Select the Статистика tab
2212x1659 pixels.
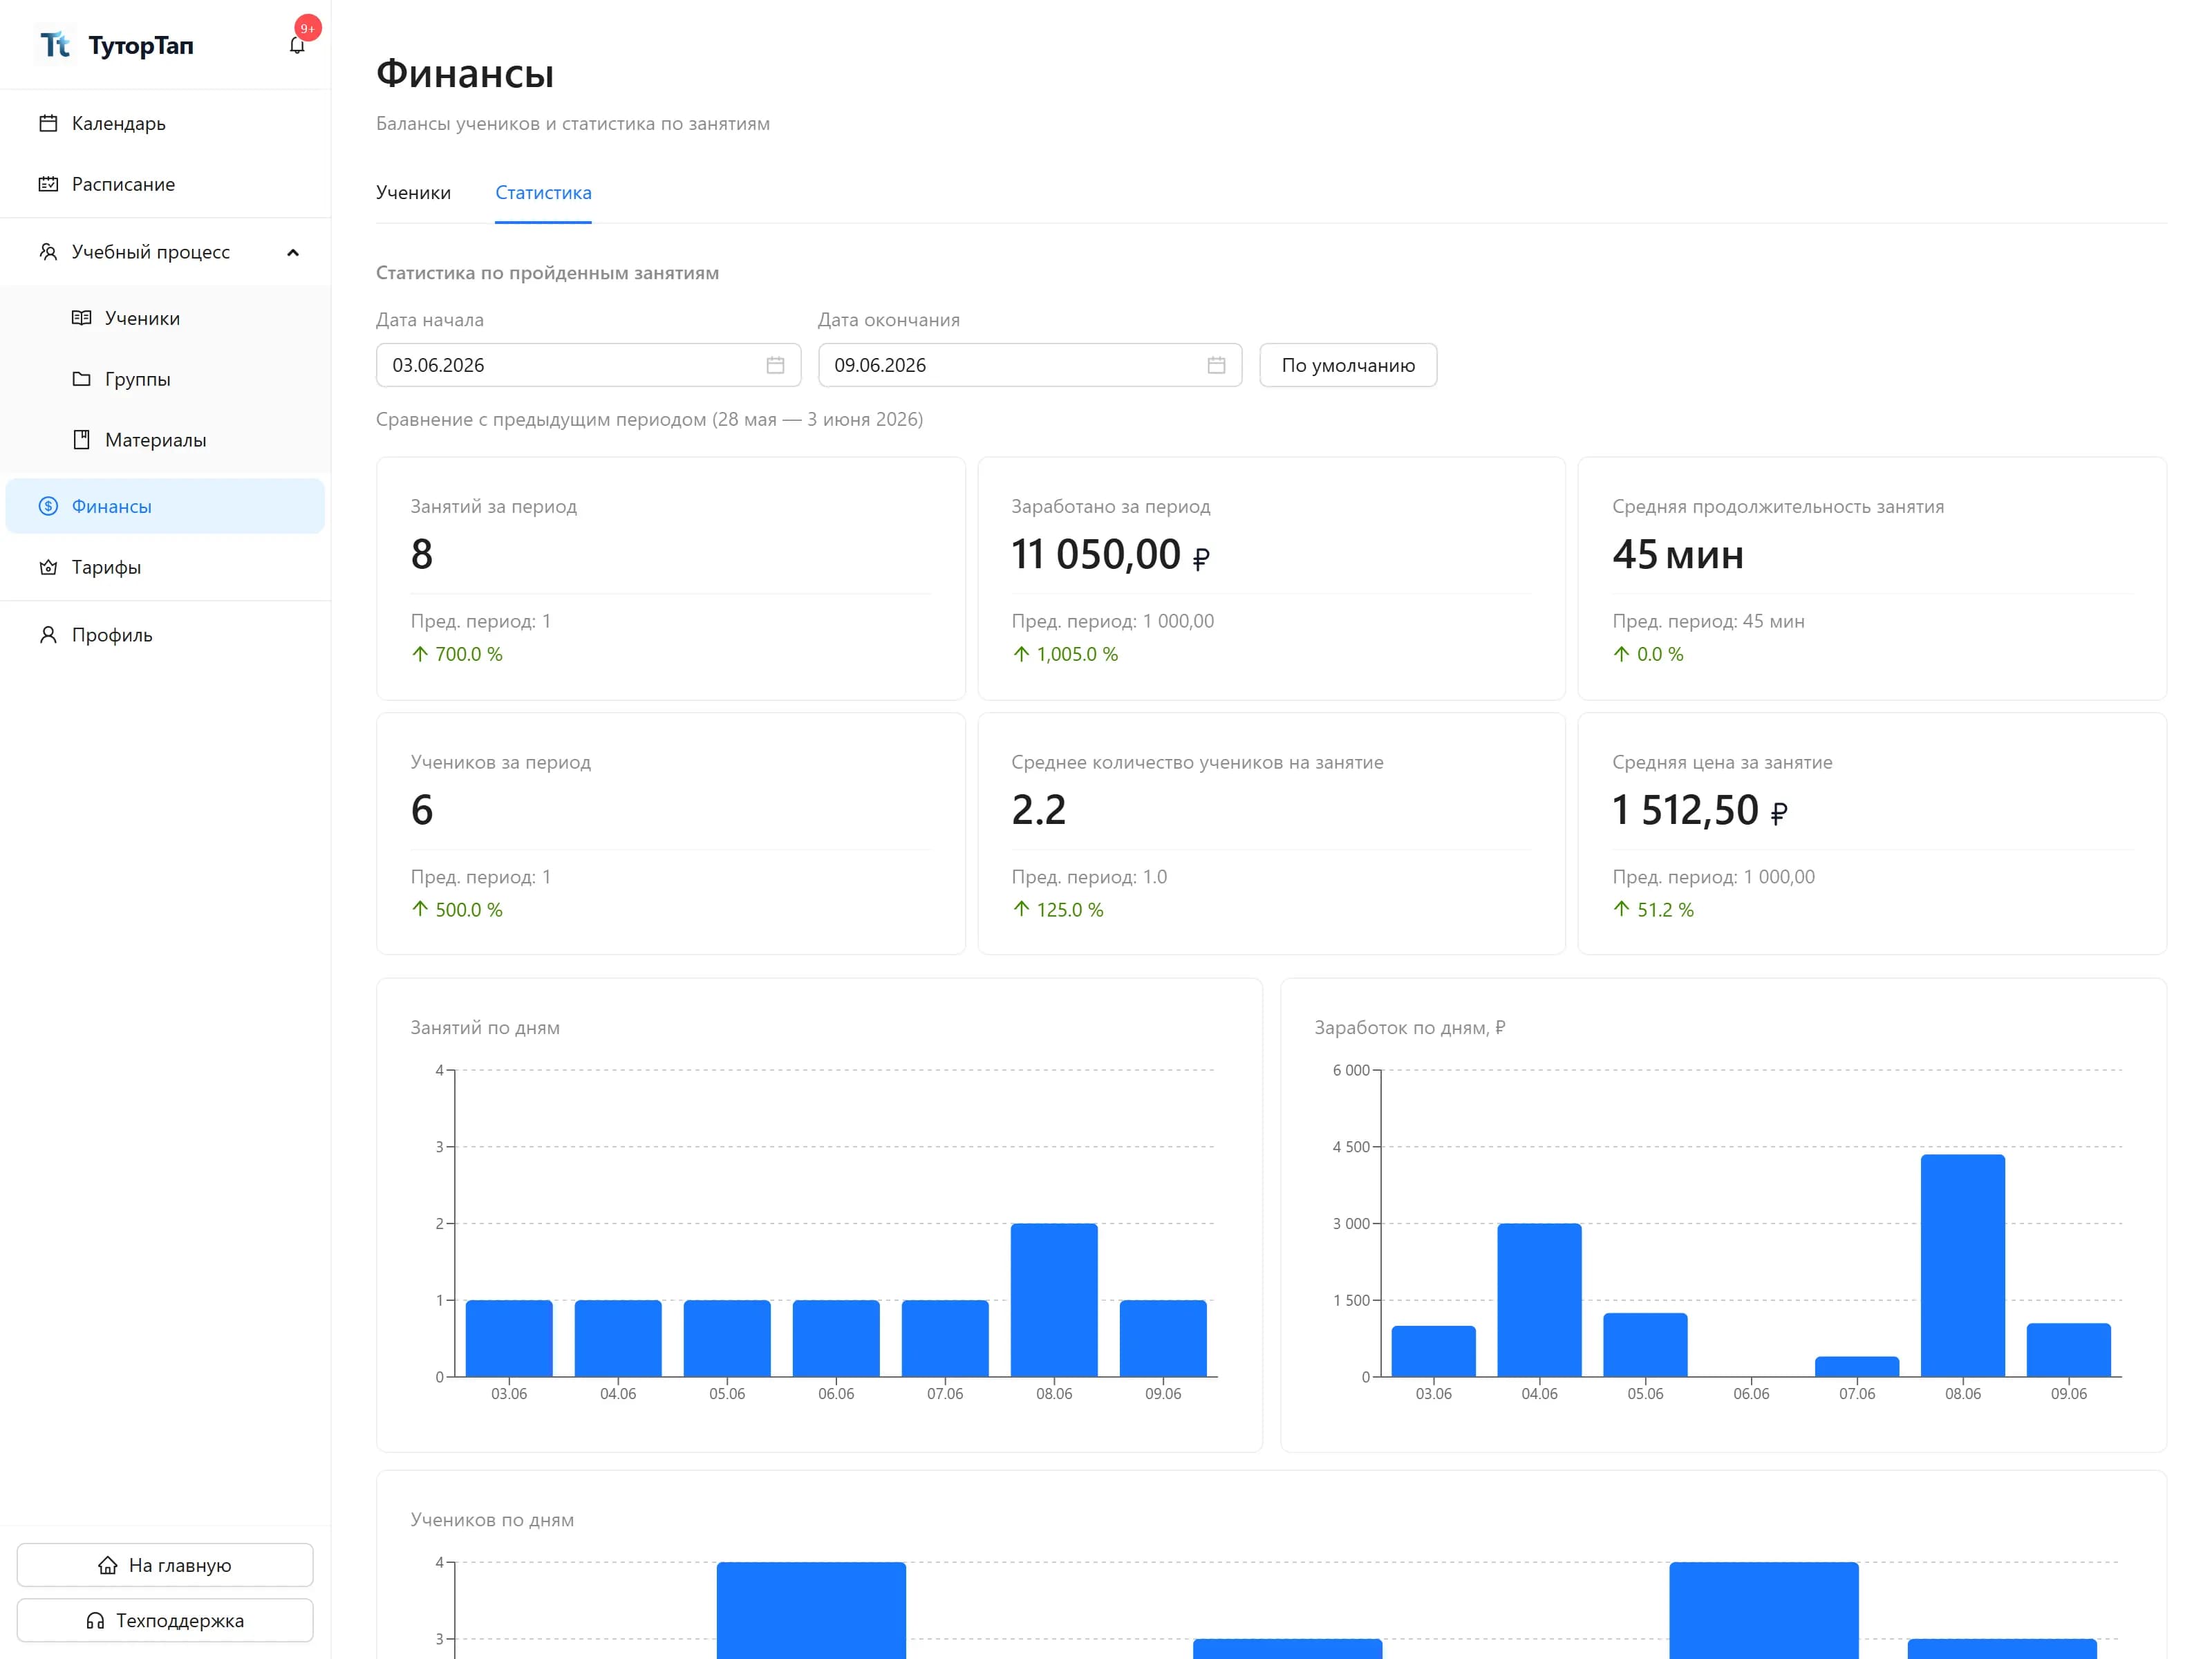(x=543, y=192)
